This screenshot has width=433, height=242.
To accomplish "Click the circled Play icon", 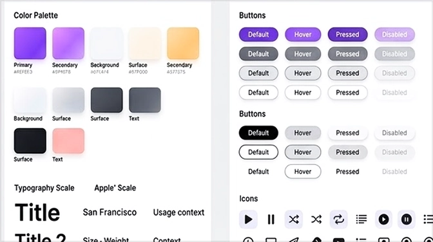I will click(x=383, y=219).
